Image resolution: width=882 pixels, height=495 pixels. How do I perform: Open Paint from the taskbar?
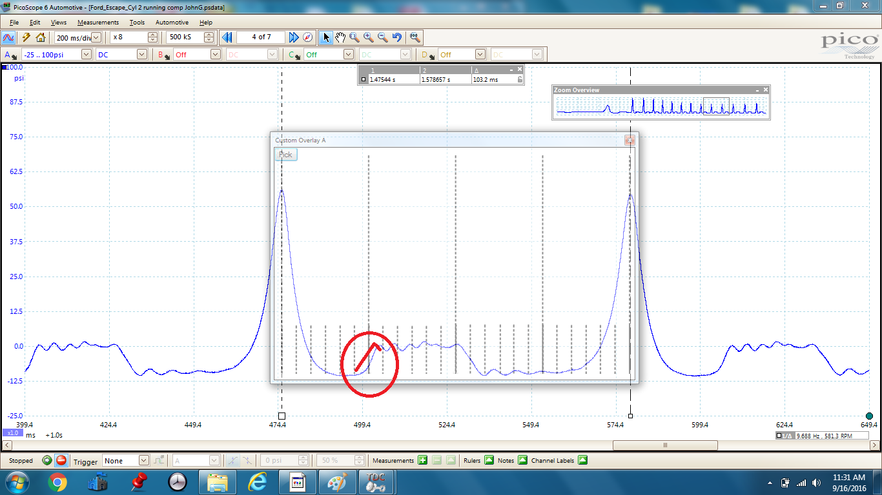[x=338, y=482]
